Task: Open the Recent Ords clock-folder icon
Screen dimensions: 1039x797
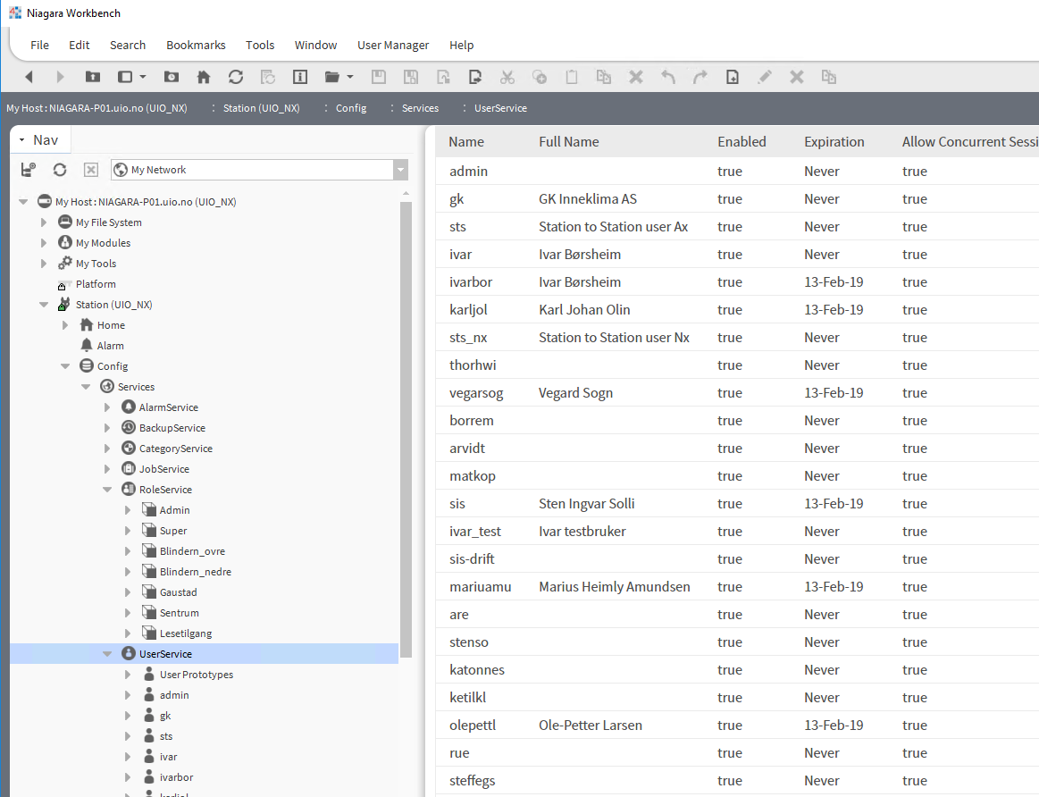Action: coord(171,77)
